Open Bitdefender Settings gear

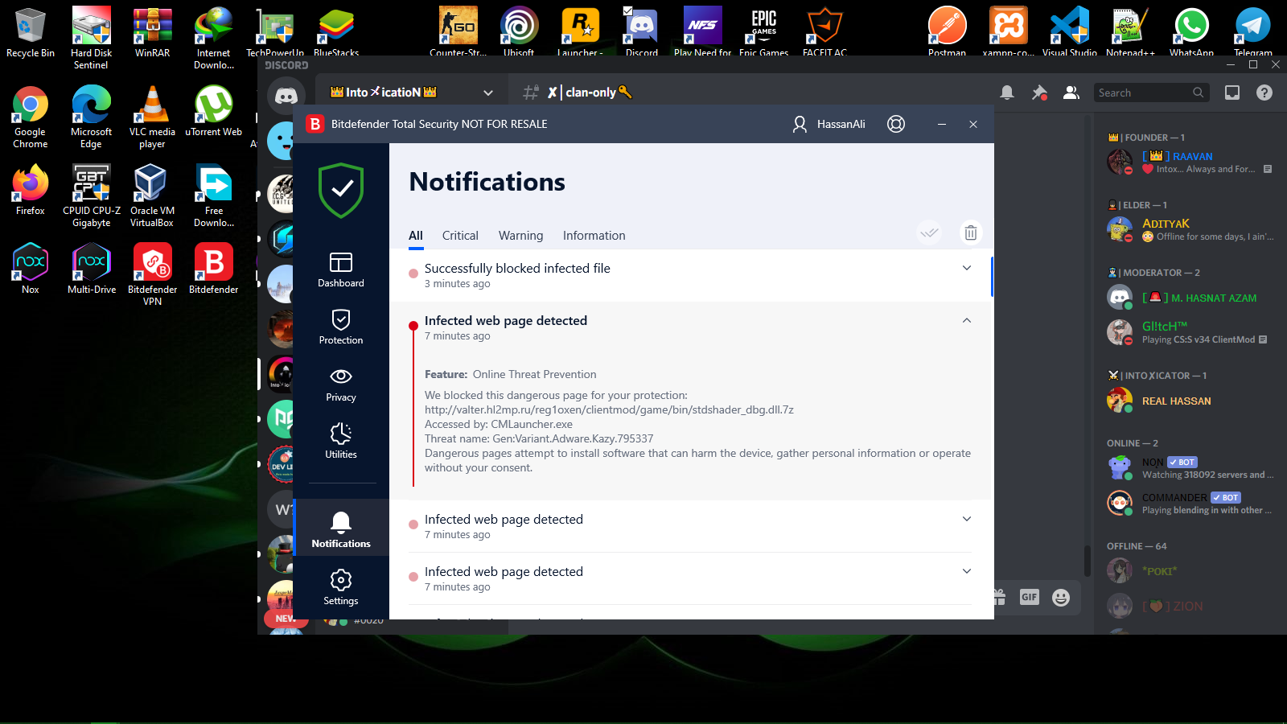pyautogui.click(x=341, y=587)
